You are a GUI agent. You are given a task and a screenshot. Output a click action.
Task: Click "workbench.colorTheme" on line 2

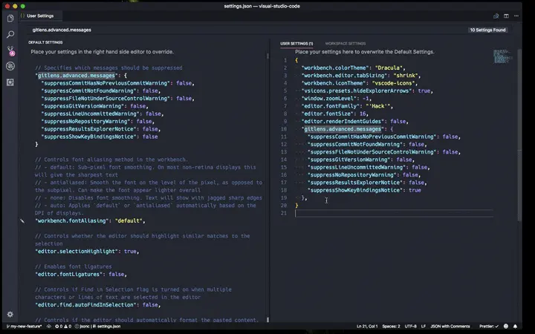pos(335,68)
